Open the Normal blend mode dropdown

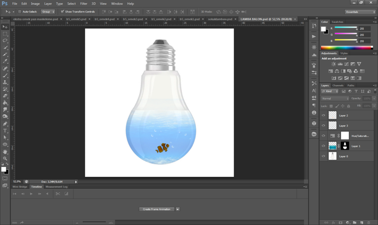tap(335, 99)
